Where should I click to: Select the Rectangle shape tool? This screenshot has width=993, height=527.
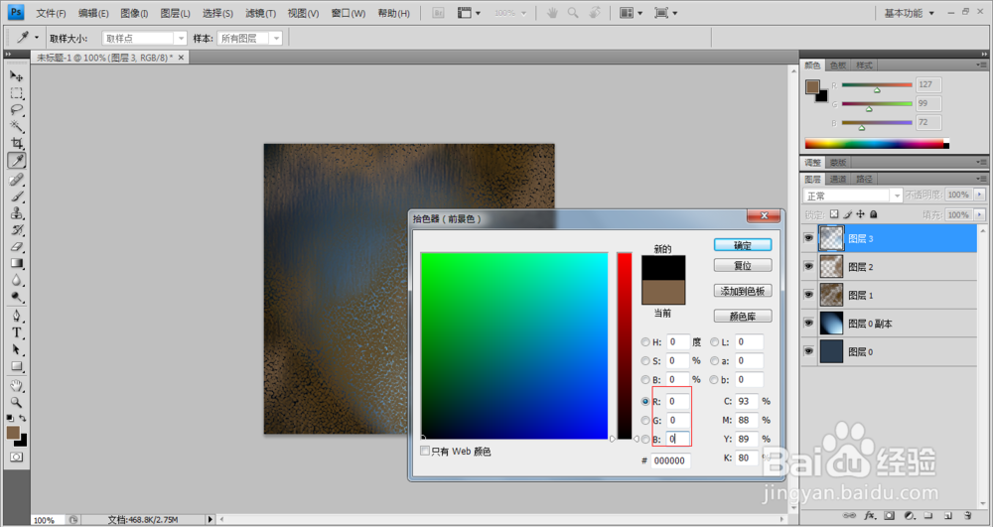click(17, 366)
